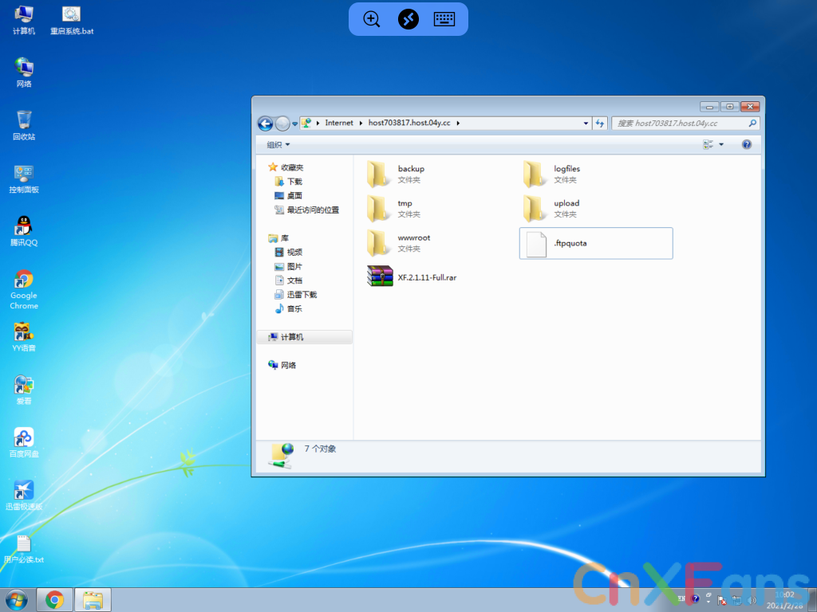Select the YY语音 desktop shortcut
The image size is (817, 612).
(23, 337)
